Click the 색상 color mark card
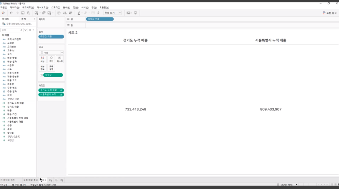The image size is (339, 189). click(x=43, y=59)
